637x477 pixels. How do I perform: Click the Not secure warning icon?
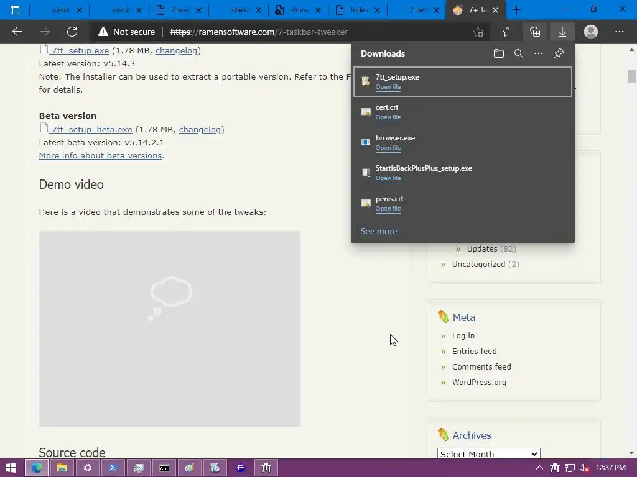pos(103,32)
